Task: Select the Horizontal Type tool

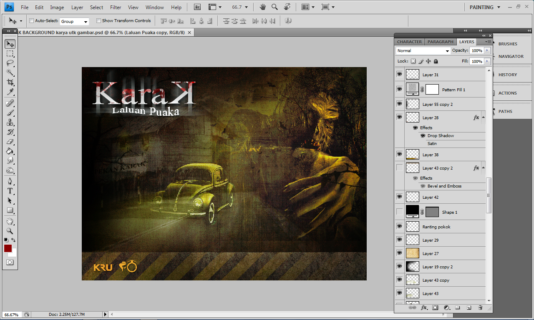Action: point(10,190)
